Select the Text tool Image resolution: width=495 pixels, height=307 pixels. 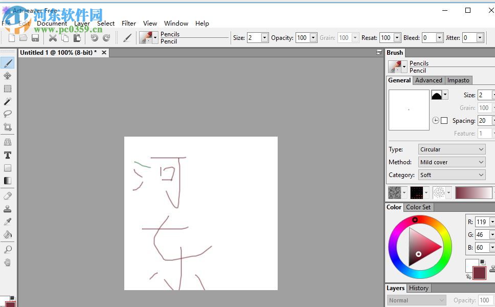tap(7, 155)
